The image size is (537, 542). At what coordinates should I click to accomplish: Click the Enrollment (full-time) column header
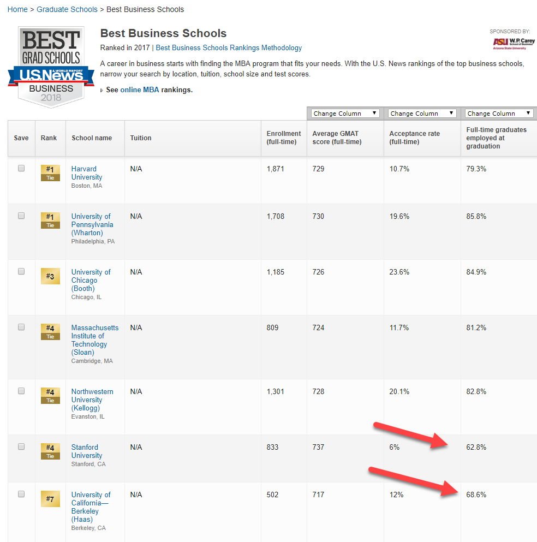point(283,138)
